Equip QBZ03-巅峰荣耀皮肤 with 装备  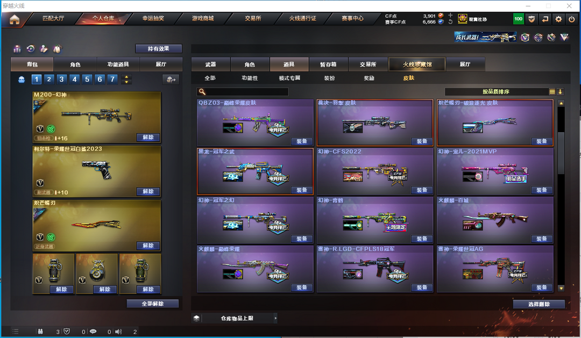[302, 141]
